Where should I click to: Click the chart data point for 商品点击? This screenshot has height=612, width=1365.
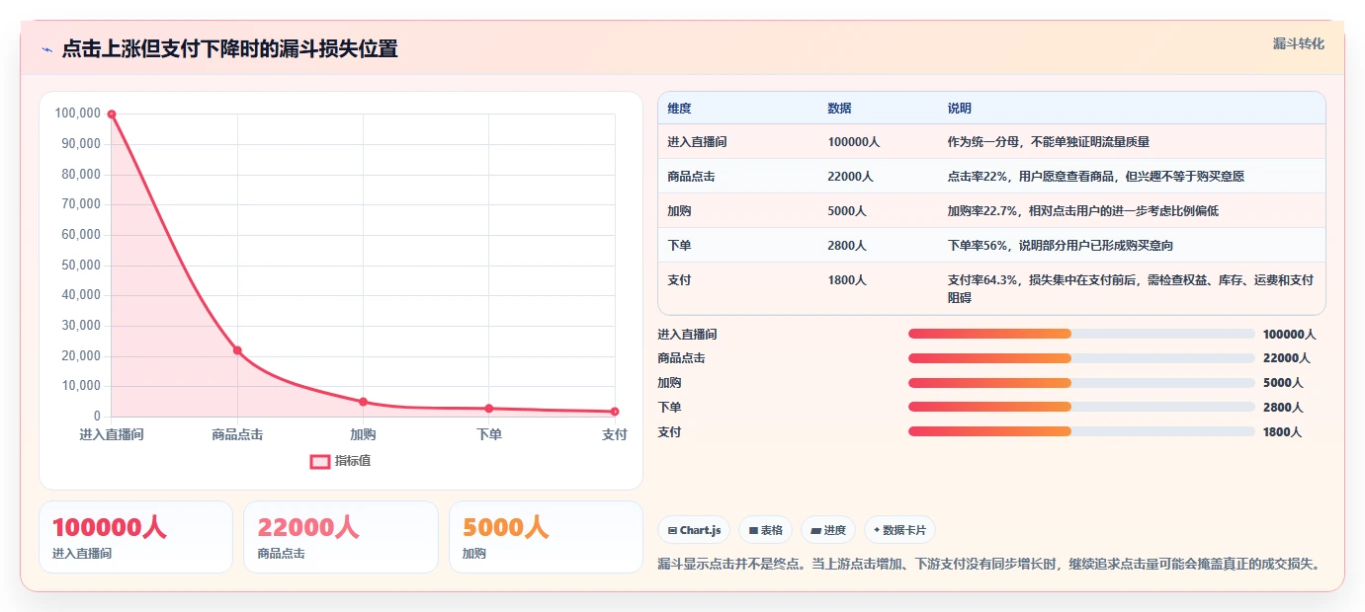click(237, 350)
